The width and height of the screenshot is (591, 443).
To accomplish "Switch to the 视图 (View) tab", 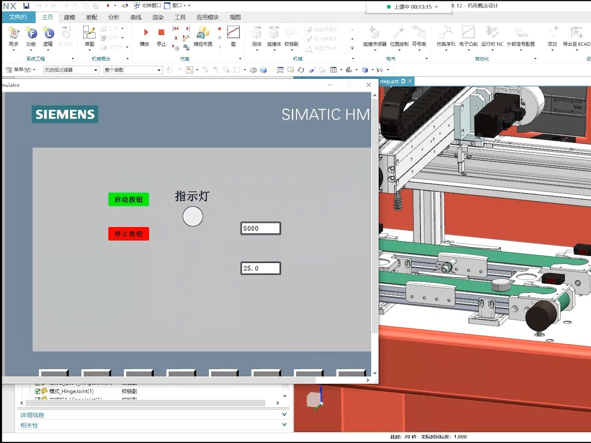I will point(235,17).
